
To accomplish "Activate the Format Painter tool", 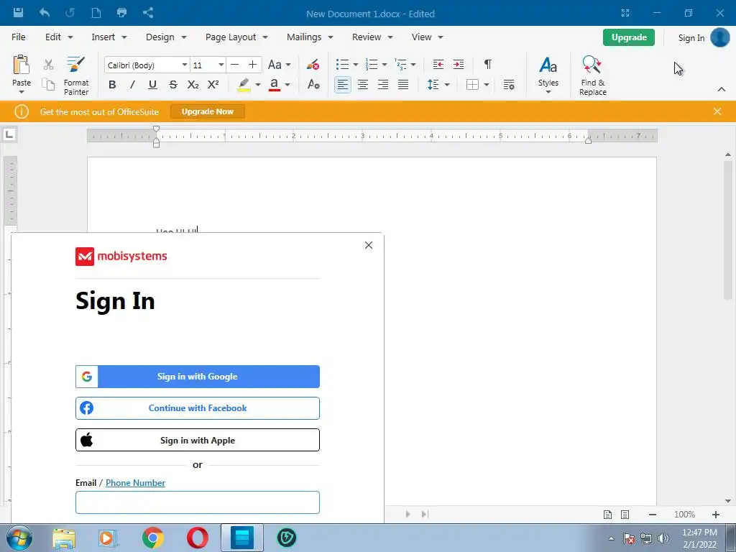I will pyautogui.click(x=76, y=76).
